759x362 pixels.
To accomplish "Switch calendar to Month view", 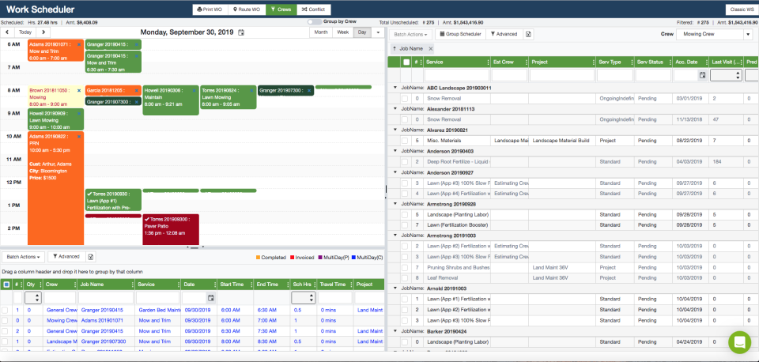I will tap(321, 32).
